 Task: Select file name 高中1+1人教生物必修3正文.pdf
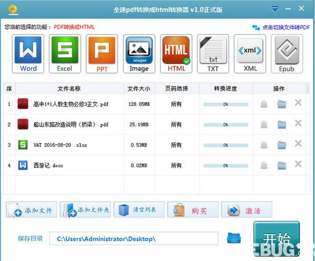[71, 105]
